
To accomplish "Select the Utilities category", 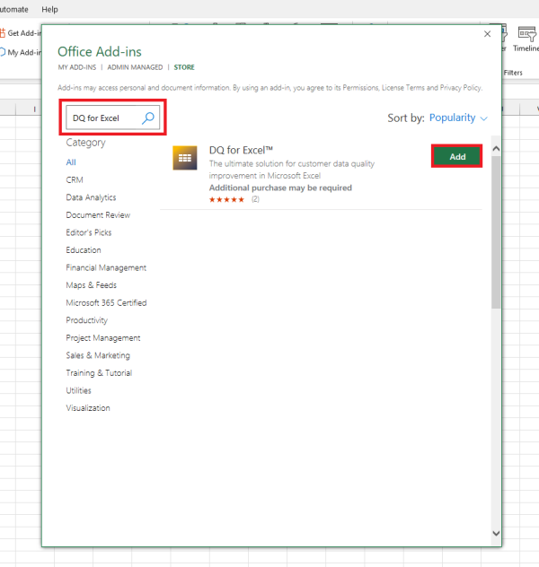I will point(78,390).
